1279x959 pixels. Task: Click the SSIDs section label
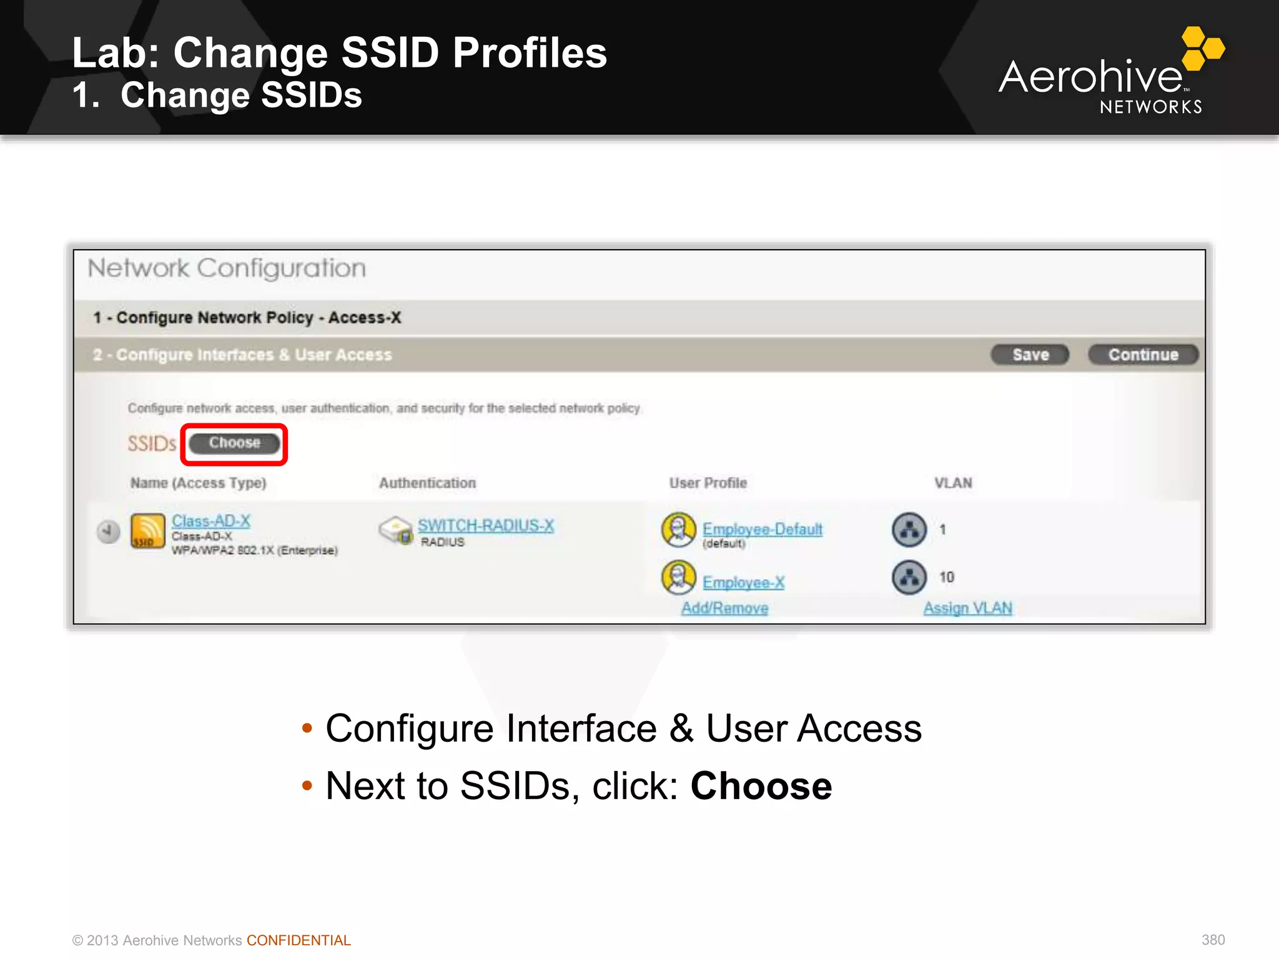pos(152,444)
